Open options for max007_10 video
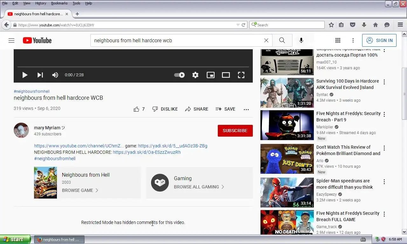 384,51
